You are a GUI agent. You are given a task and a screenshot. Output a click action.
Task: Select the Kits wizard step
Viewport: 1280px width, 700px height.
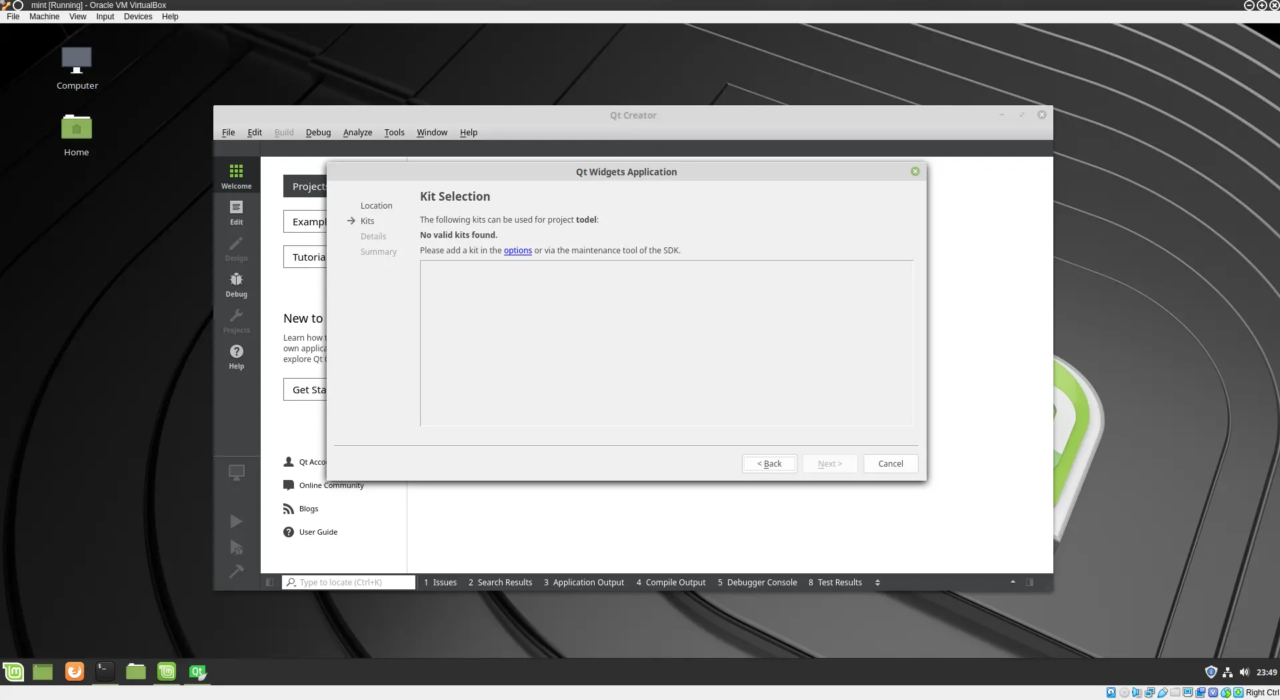(367, 221)
